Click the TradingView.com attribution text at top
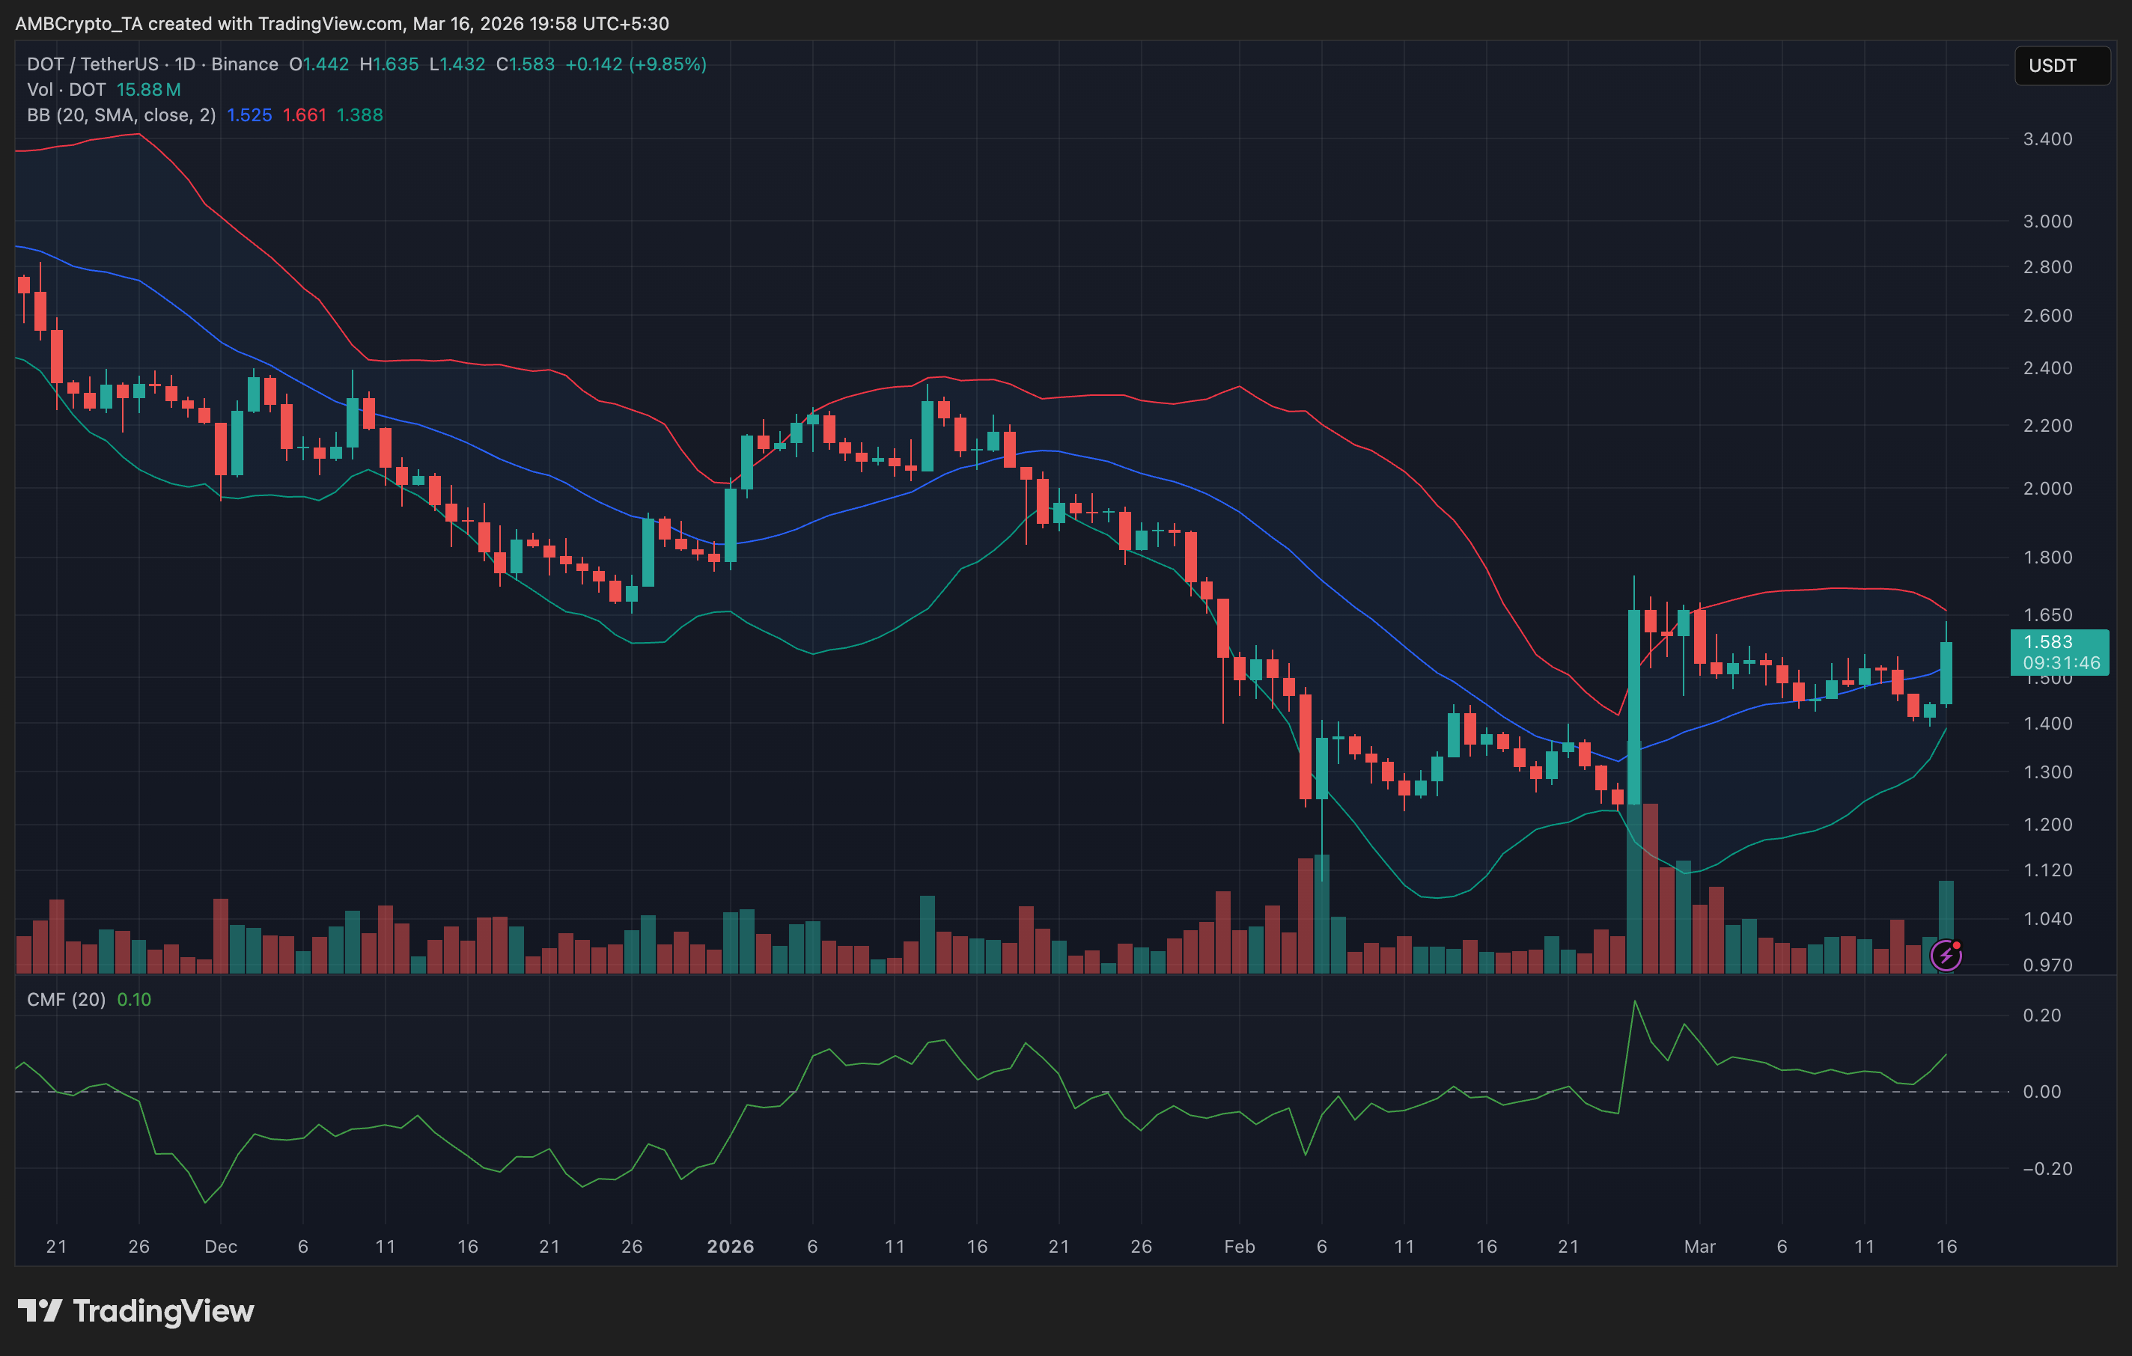The width and height of the screenshot is (2132, 1356). click(x=330, y=24)
